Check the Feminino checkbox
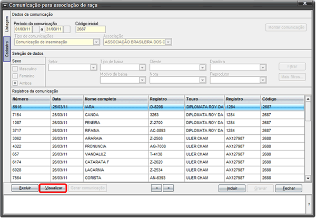 coord(15,76)
